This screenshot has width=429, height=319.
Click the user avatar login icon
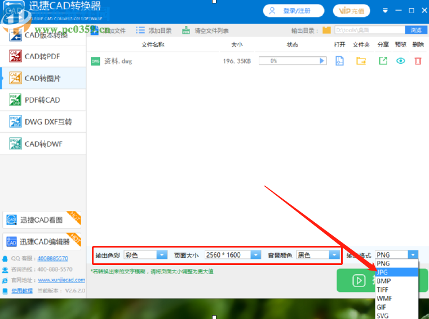272,11
